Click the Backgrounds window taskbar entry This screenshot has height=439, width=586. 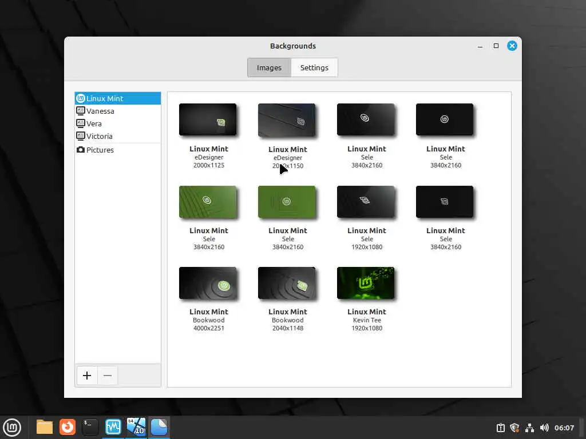point(159,427)
